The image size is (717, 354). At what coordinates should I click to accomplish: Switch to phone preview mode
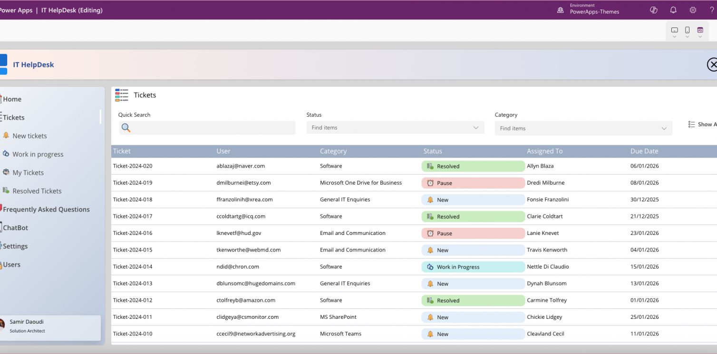point(687,29)
